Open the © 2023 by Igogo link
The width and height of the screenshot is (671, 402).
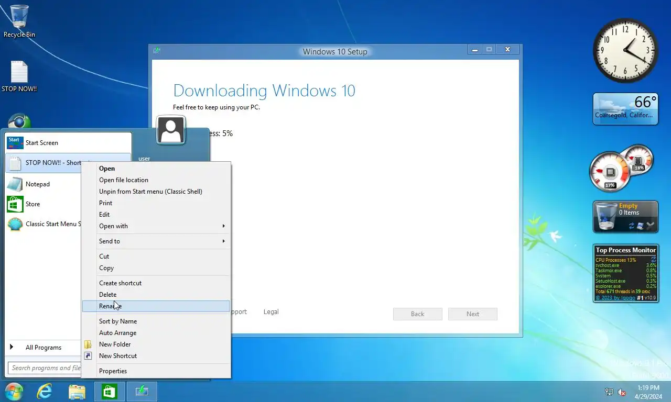coord(615,298)
